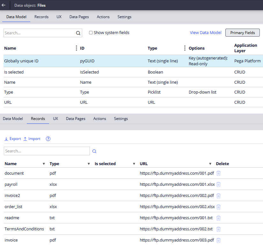Image resolution: width=263 pixels, height=245 pixels.
Task: Click the IsSelected ID cell
Action: (89, 72)
